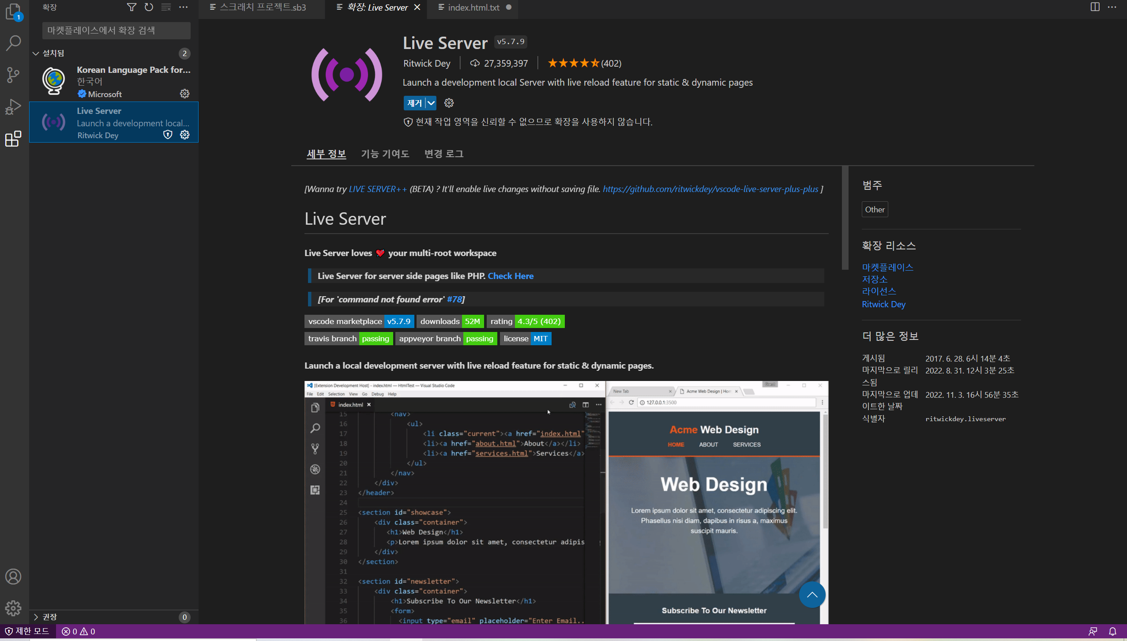
Task: Open the LIVE SERVER++ link
Action: [378, 189]
